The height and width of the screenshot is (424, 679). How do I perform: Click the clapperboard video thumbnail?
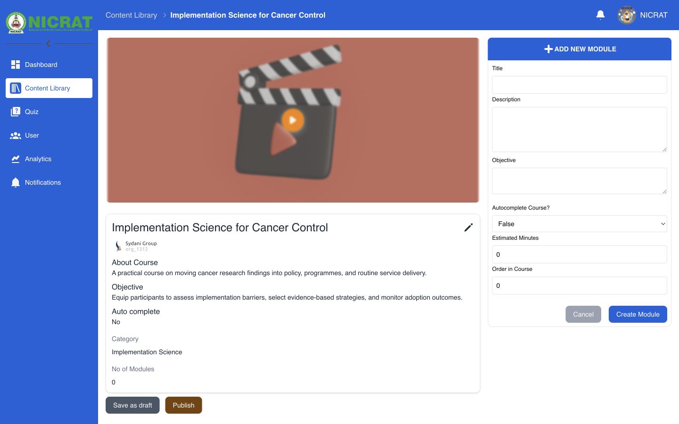point(293,120)
